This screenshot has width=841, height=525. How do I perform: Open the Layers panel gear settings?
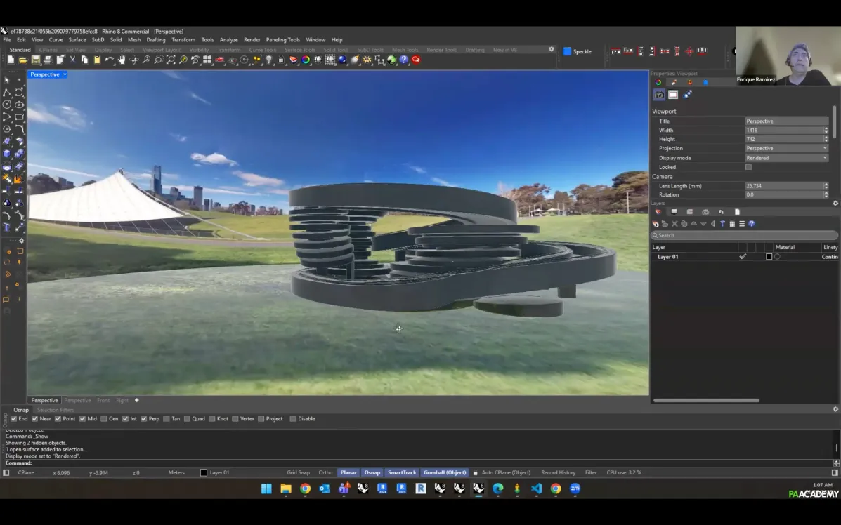(835, 204)
